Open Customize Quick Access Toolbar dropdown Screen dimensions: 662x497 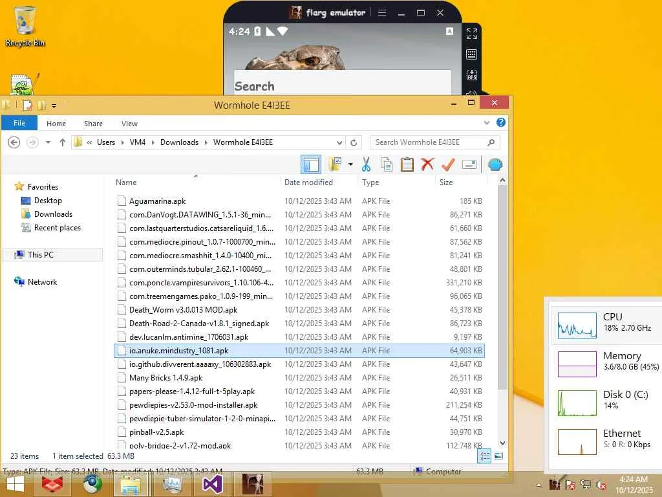pos(54,105)
